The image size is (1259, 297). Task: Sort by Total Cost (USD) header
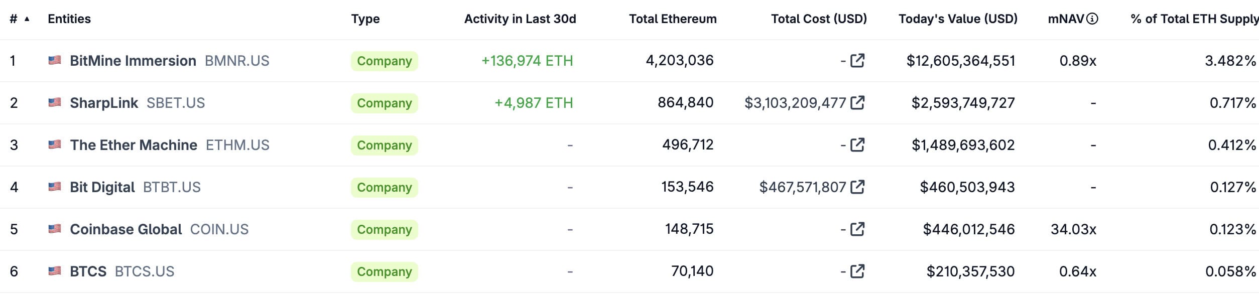pos(819,19)
